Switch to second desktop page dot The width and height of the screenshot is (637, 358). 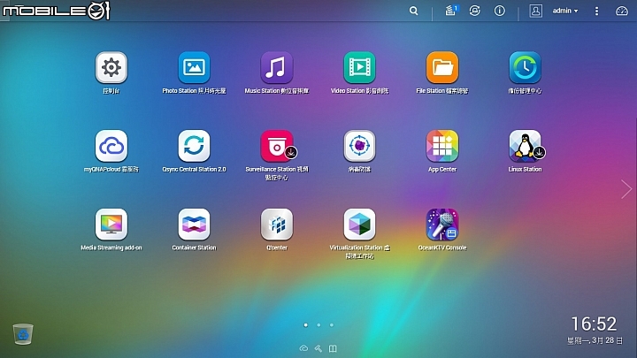[318, 324]
